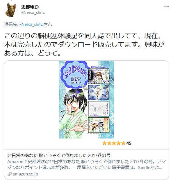Screen dimensions: 173x181
Task: Click the dog profile avatar
Action: coord(11,10)
